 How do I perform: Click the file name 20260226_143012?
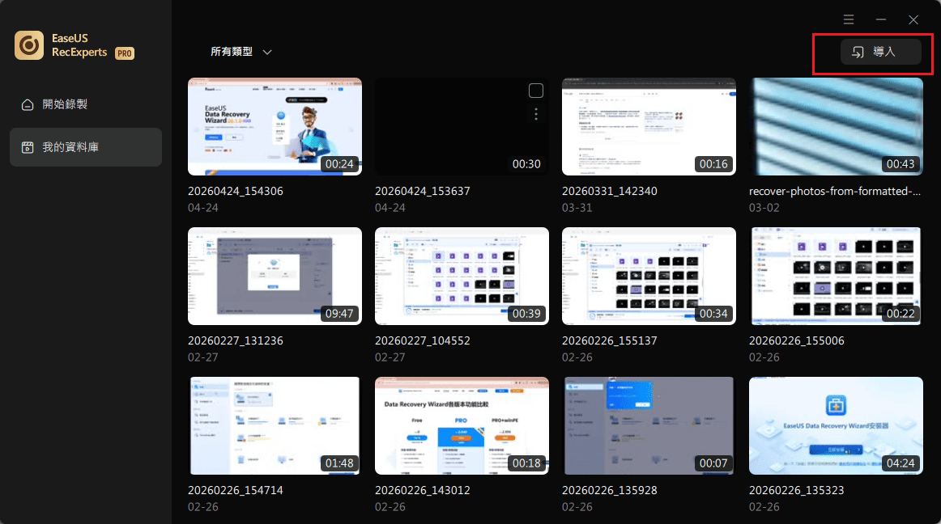(423, 490)
